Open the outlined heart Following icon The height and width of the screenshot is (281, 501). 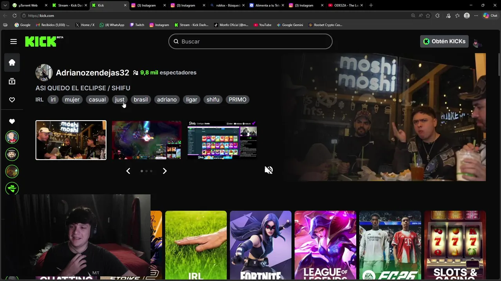tap(12, 100)
